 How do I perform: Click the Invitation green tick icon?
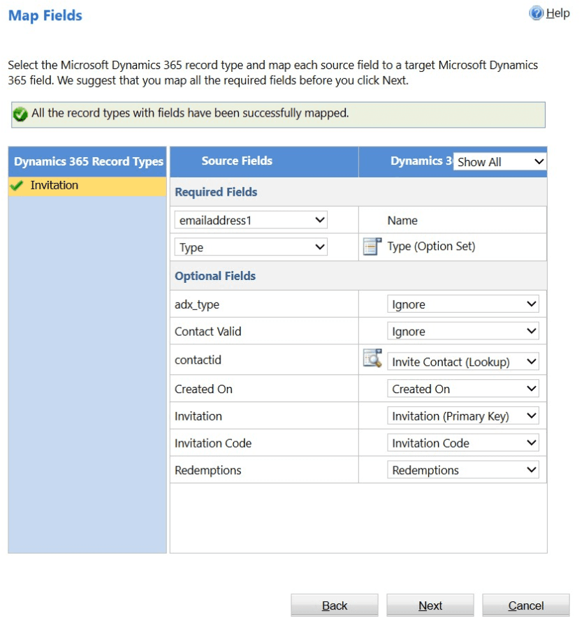point(17,186)
